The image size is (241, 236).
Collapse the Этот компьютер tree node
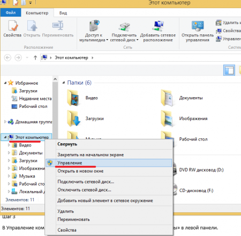pyautogui.click(x=5, y=137)
